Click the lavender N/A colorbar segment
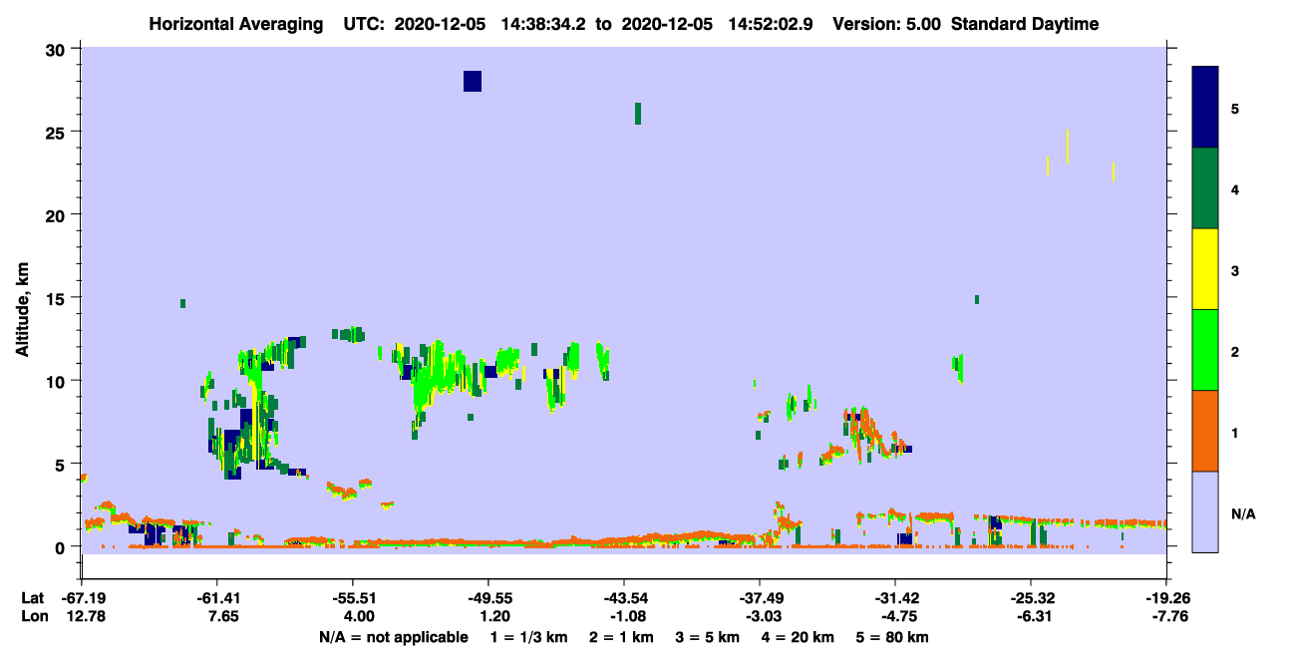The width and height of the screenshot is (1296, 665). tap(1205, 511)
